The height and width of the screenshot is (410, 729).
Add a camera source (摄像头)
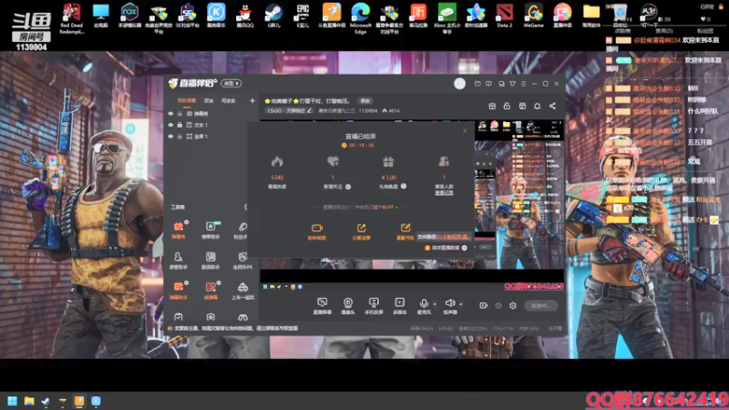pos(348,306)
